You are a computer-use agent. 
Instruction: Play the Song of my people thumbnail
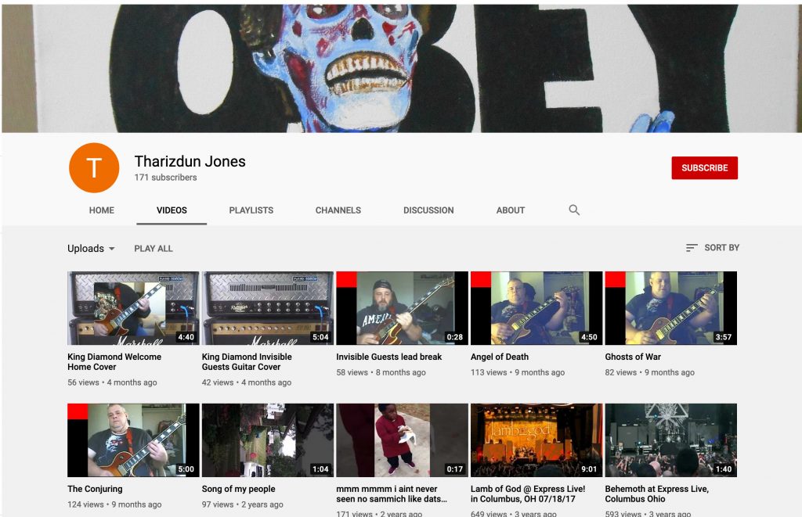pyautogui.click(x=268, y=440)
